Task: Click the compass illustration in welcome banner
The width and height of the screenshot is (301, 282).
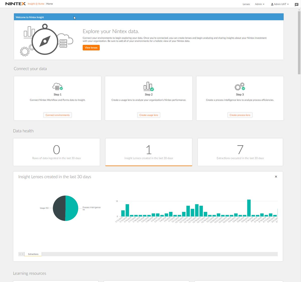Action: (x=45, y=40)
